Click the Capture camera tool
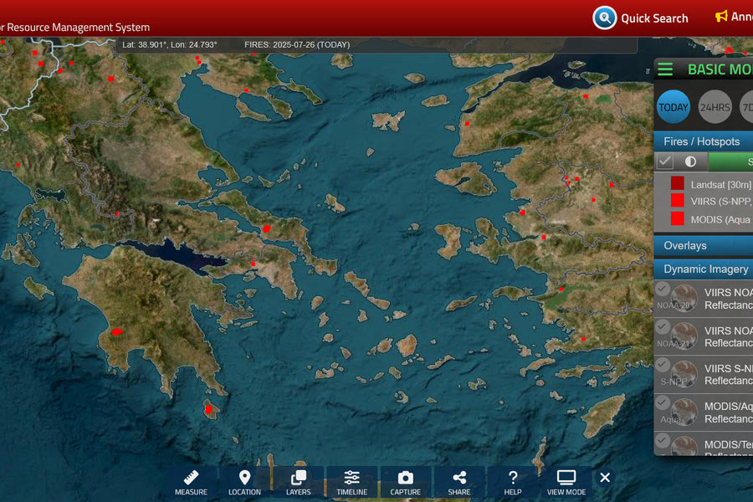 tap(405, 482)
